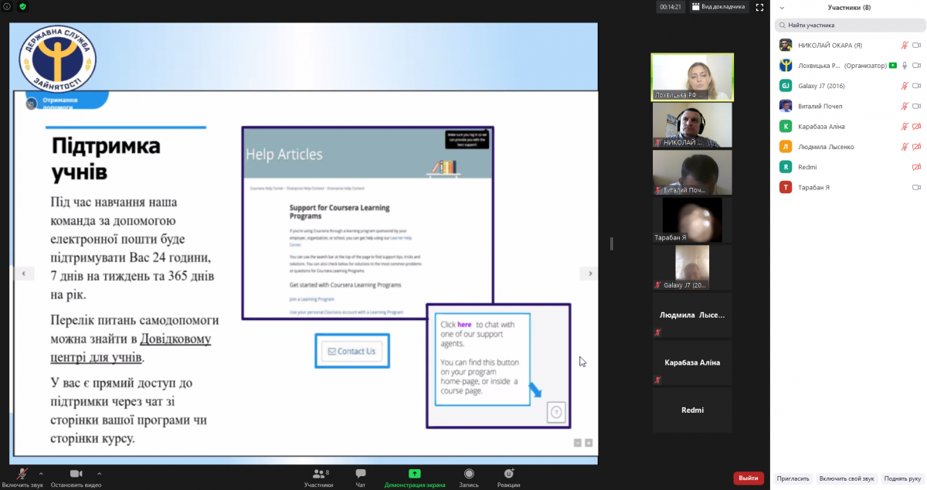
Task: Collapse the Участники panel chevron
Action: click(x=782, y=8)
